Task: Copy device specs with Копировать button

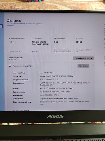Action: click(x=83, y=66)
